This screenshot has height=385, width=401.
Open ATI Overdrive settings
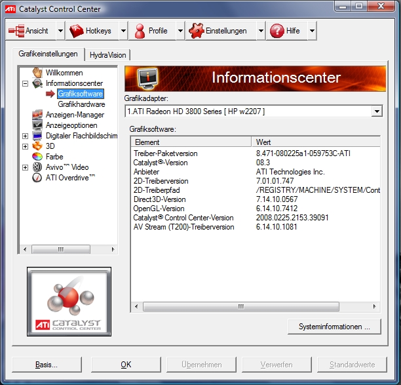click(70, 178)
